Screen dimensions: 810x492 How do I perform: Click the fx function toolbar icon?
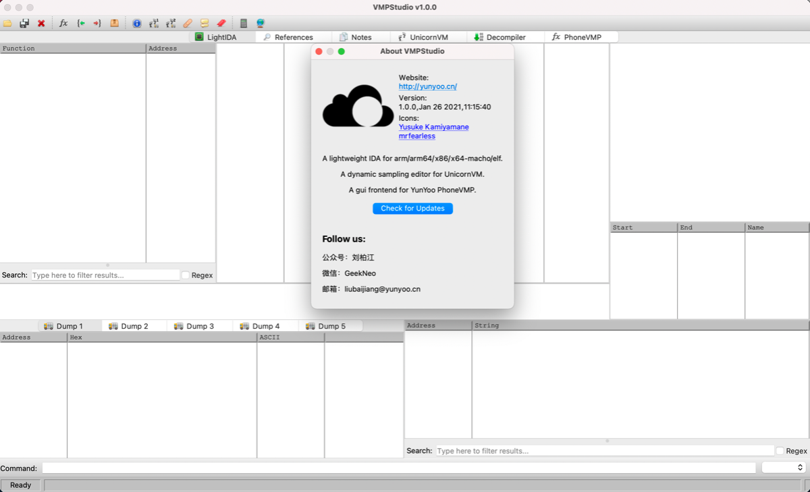[63, 23]
